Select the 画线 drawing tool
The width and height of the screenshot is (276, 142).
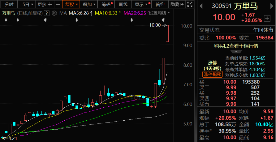(x=123, y=4)
